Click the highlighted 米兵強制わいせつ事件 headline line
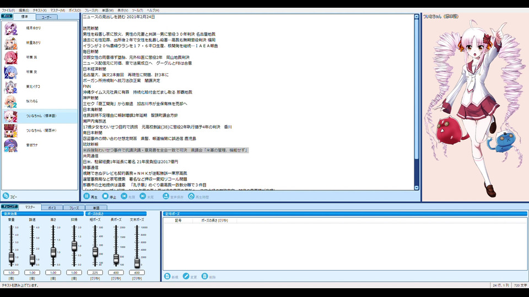 [x=165, y=150]
